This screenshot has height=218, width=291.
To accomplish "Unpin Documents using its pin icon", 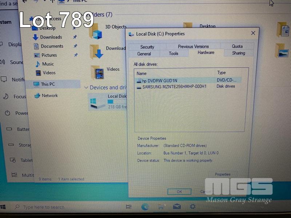I will tap(75, 46).
